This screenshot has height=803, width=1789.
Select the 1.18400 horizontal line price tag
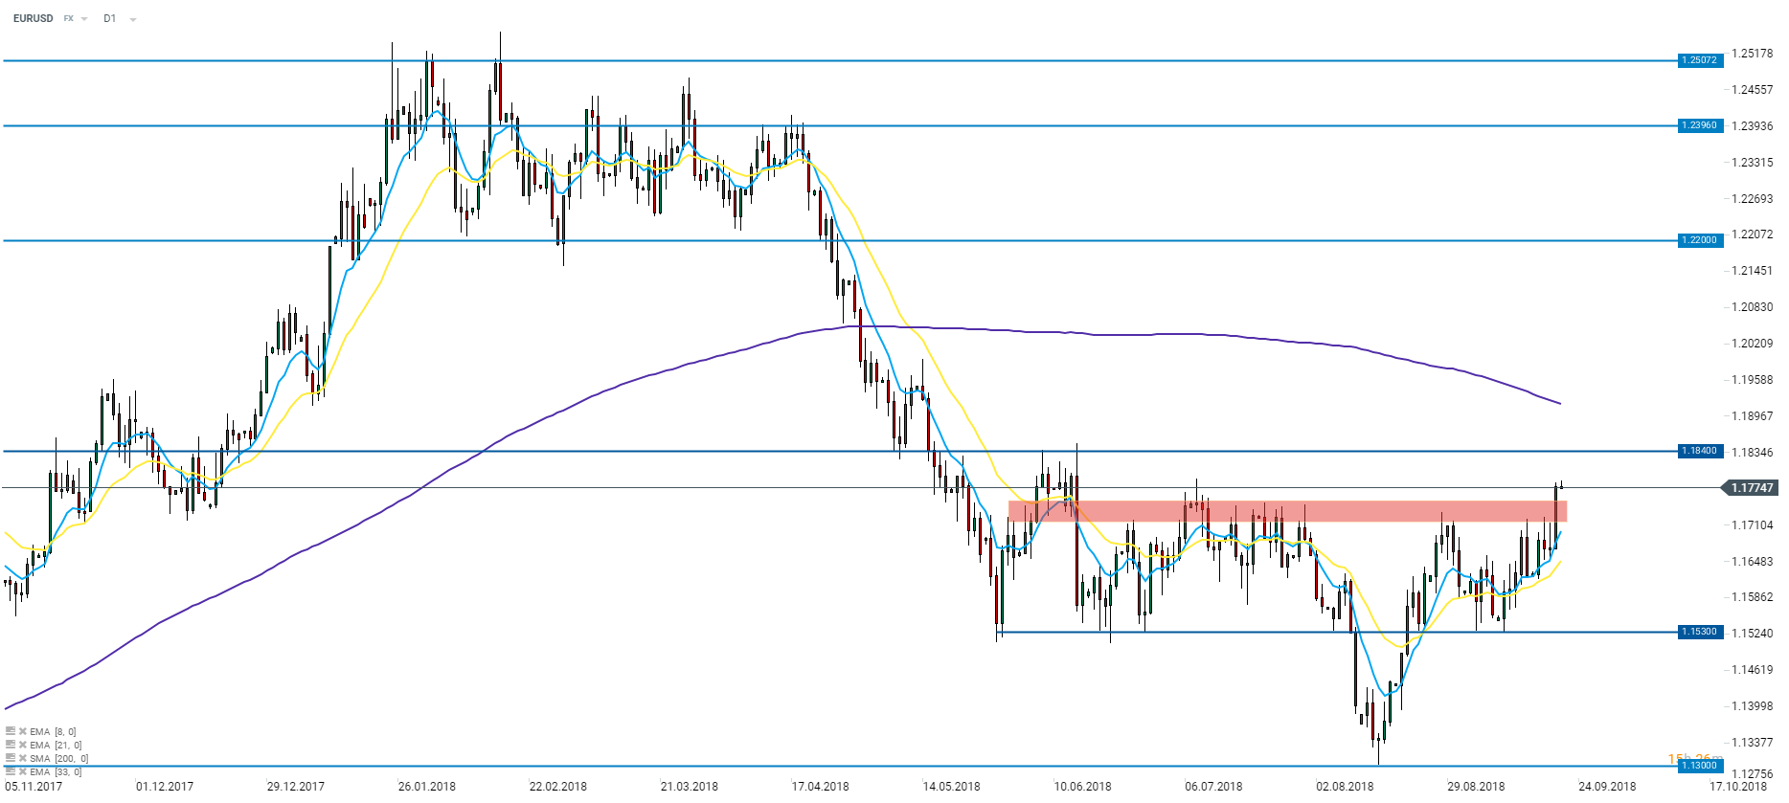click(x=1701, y=451)
